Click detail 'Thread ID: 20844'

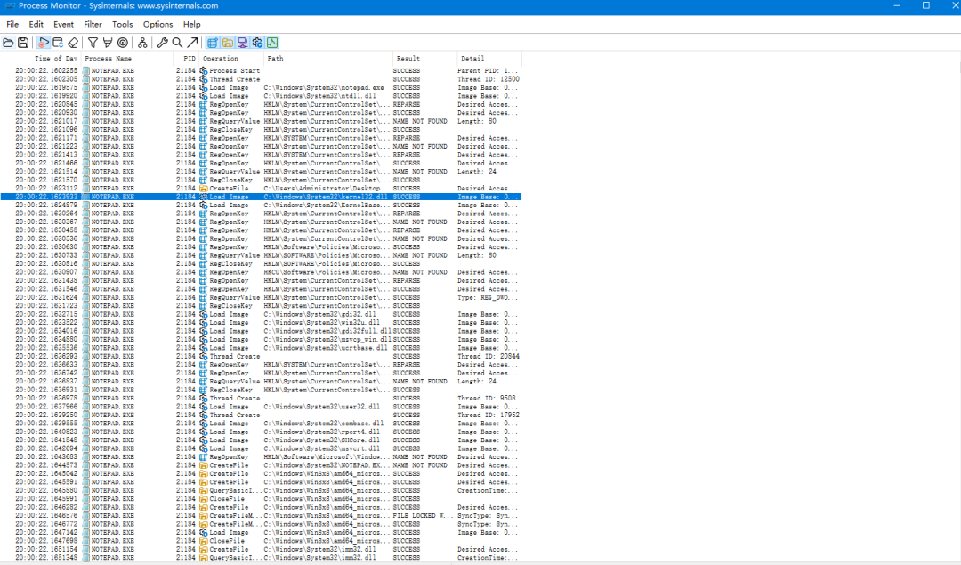coord(488,356)
